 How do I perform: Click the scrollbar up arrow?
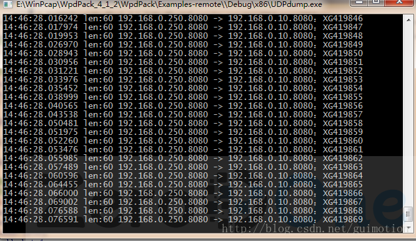(x=408, y=19)
